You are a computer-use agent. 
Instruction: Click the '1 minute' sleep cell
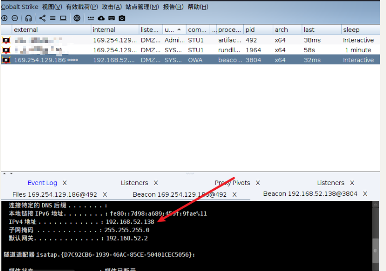pos(361,50)
